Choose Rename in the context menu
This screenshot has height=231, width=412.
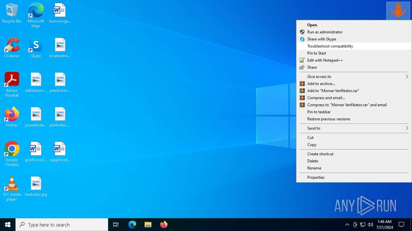pos(354,168)
